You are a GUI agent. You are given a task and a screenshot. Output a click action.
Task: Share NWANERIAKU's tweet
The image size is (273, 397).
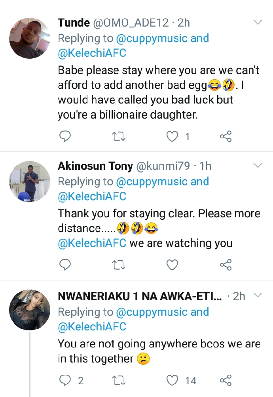(x=226, y=381)
